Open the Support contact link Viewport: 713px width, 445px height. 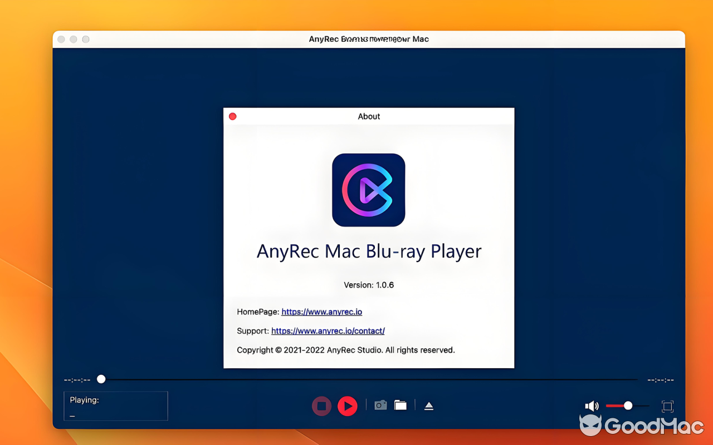(x=328, y=331)
